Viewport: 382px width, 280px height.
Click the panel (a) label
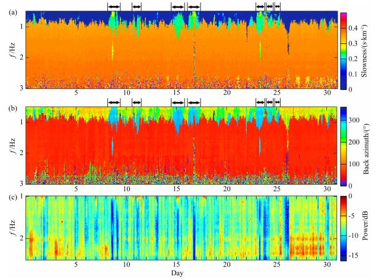pos(7,7)
